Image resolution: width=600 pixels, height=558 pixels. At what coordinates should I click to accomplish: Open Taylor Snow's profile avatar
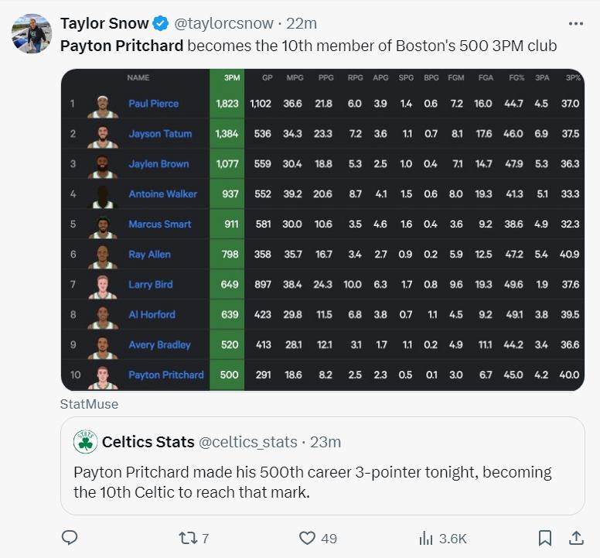tap(32, 33)
